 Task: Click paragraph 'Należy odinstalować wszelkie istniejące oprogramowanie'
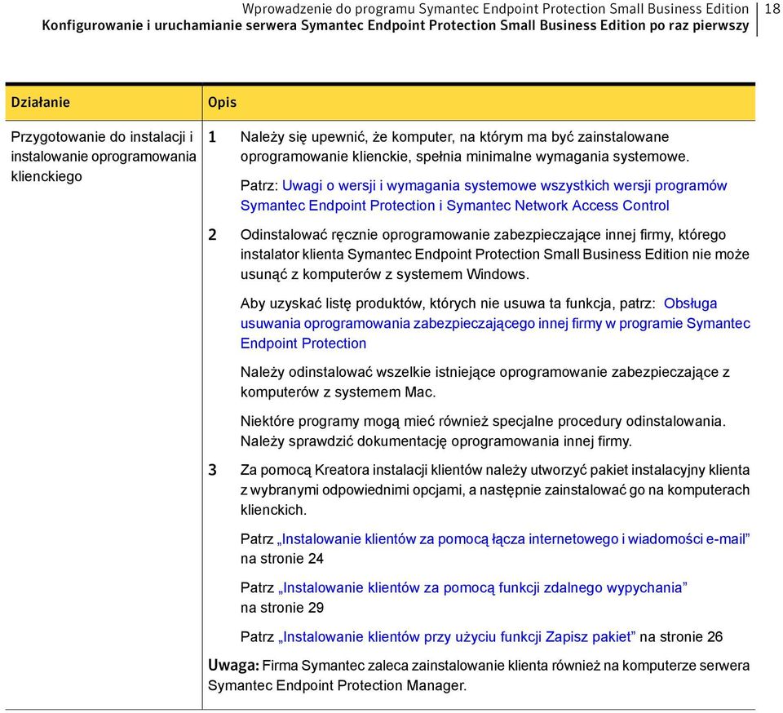click(484, 382)
